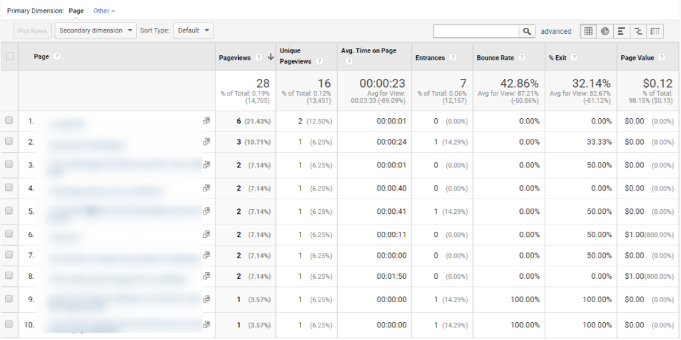Open row 4 page in new window icon
Screen dimensions: 681x340
(x=207, y=188)
